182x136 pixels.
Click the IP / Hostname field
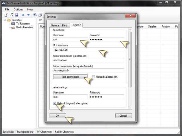point(88,50)
